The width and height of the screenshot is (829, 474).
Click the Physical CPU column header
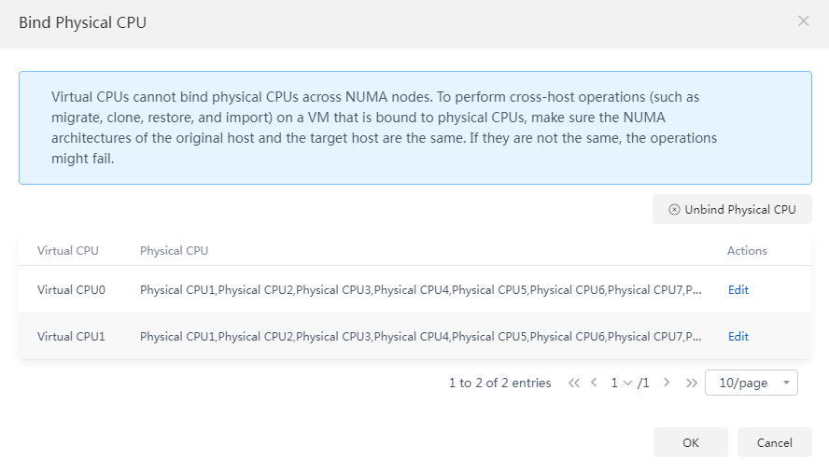[174, 250]
